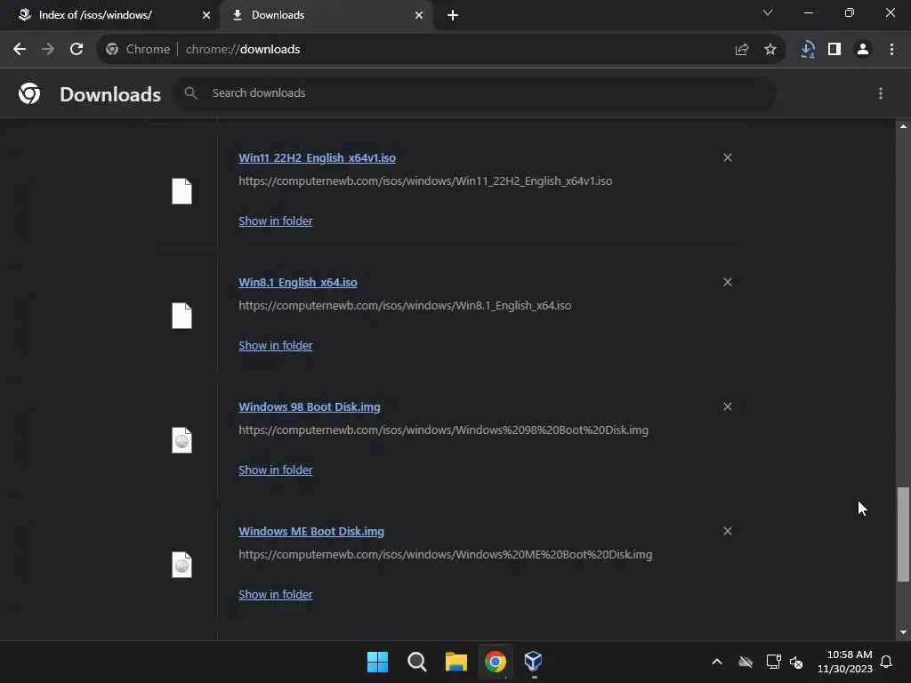
Task: Click the scrollbar up arrow
Action: pos(903,126)
